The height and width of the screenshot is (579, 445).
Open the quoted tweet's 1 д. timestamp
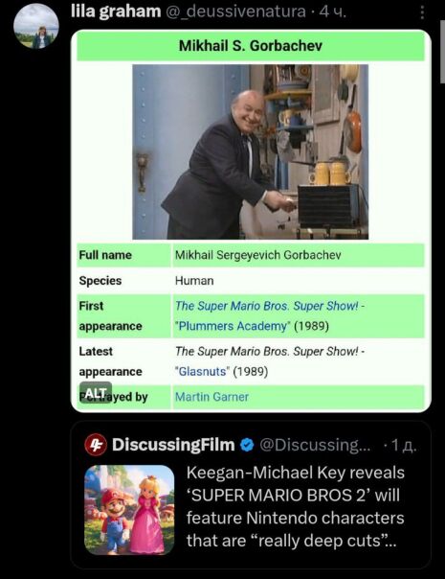click(x=404, y=446)
